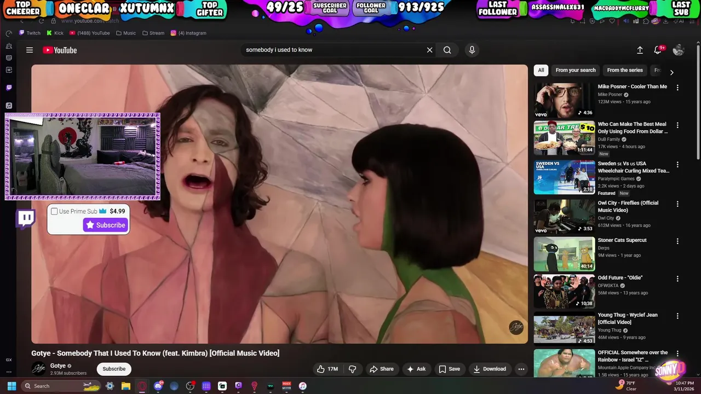This screenshot has width=701, height=394.
Task: Open Odd Future Oldie title link
Action: [x=620, y=277]
